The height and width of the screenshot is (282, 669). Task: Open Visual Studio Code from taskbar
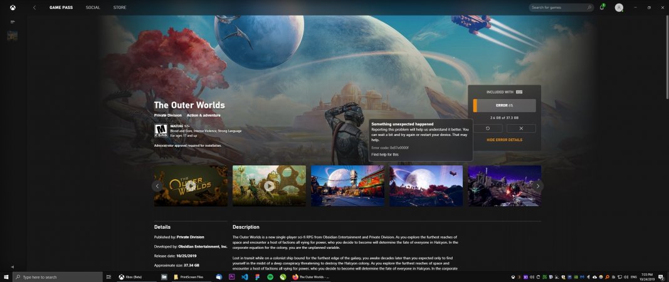click(x=245, y=277)
